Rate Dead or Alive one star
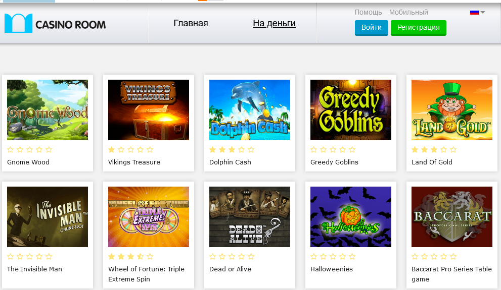Viewport: 501px width, 290px height. [213, 256]
